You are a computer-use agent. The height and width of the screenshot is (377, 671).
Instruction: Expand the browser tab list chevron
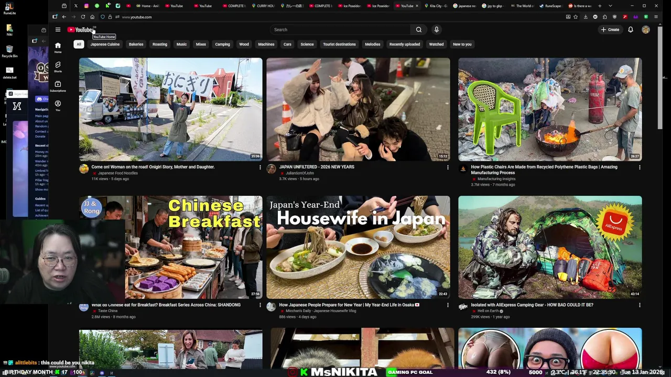coord(610,6)
